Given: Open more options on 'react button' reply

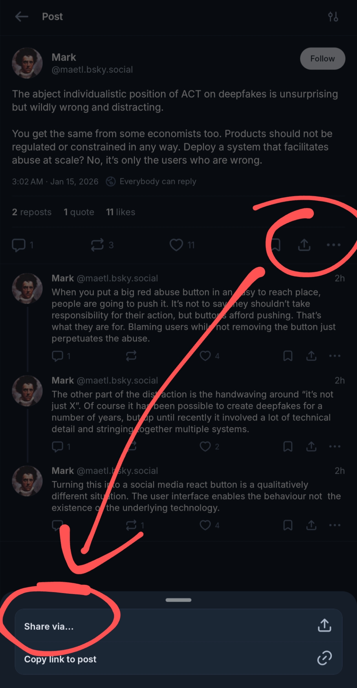Looking at the screenshot, I should point(334,525).
